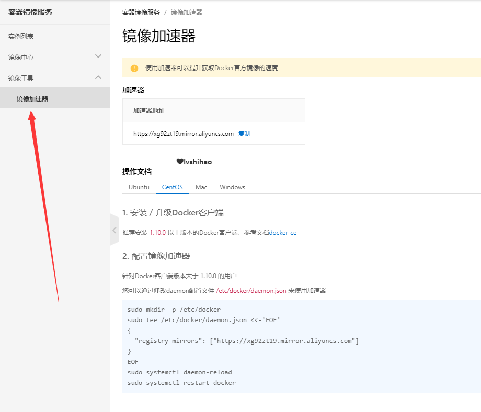Image resolution: width=481 pixels, height=412 pixels.
Task: Click the EOF line in the code block
Action: pos(133,362)
